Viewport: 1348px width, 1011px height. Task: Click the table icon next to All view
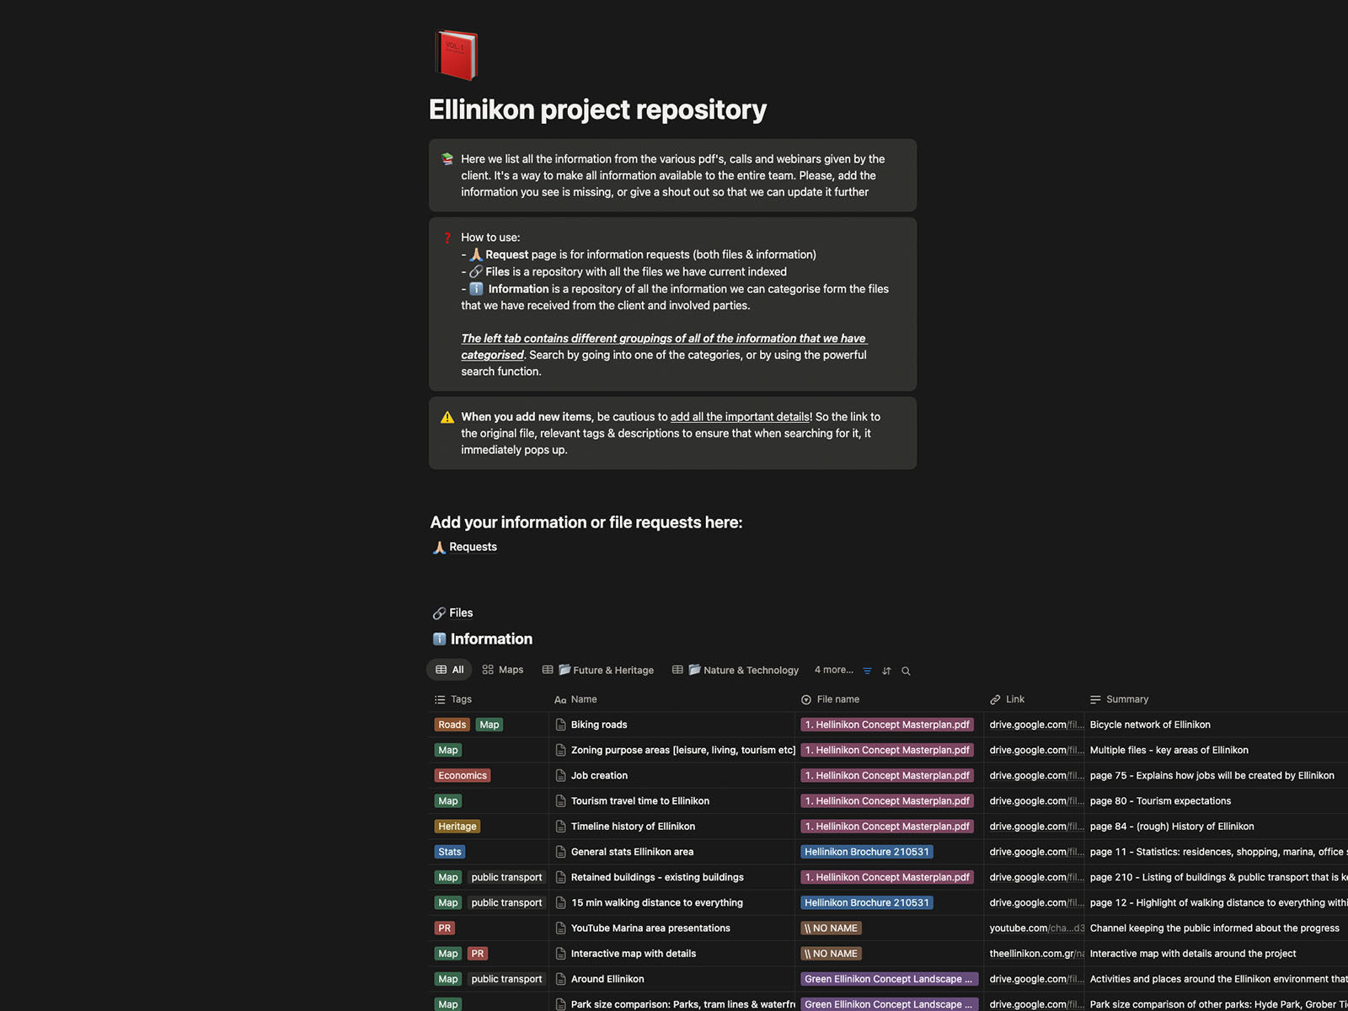(x=442, y=669)
